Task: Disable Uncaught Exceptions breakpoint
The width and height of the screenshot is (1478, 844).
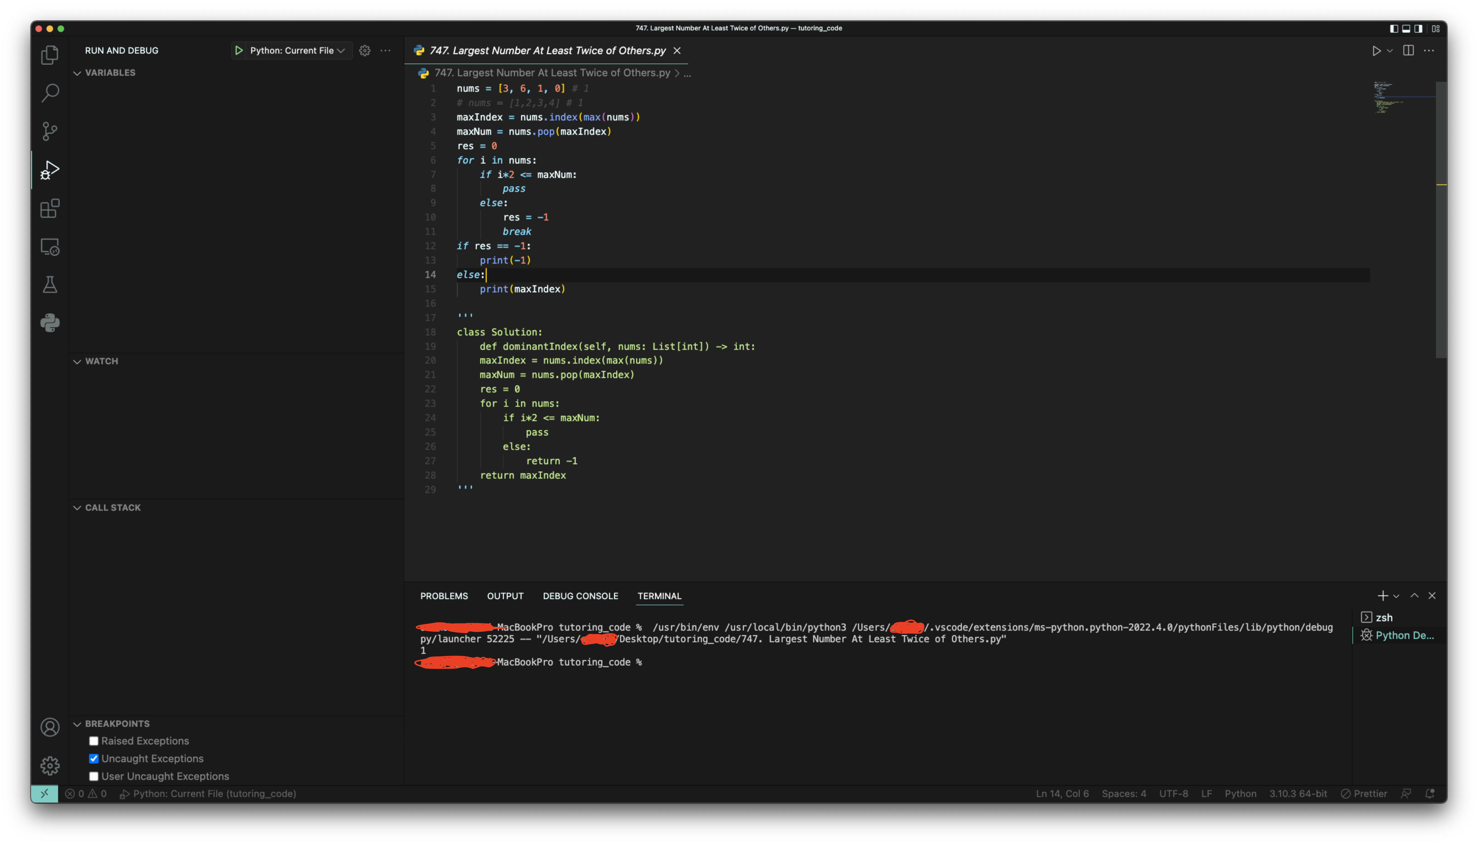Action: coord(94,758)
